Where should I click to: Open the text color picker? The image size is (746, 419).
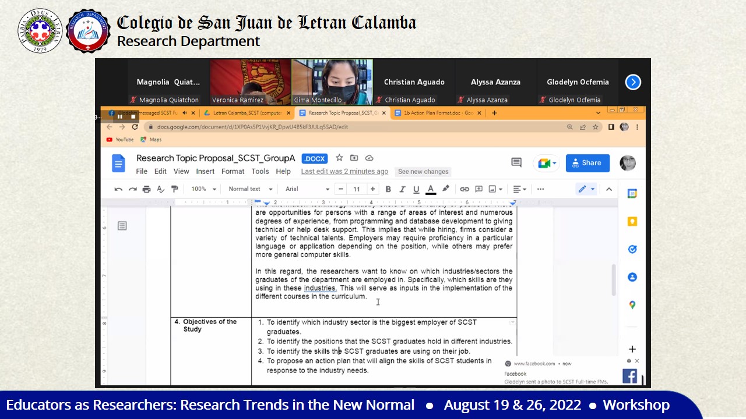click(431, 189)
